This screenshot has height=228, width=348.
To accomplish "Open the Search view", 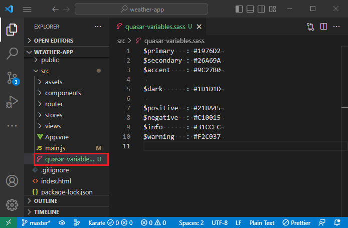I will [x=12, y=54].
